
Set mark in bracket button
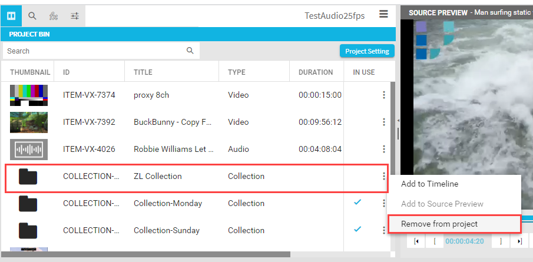point(434,241)
